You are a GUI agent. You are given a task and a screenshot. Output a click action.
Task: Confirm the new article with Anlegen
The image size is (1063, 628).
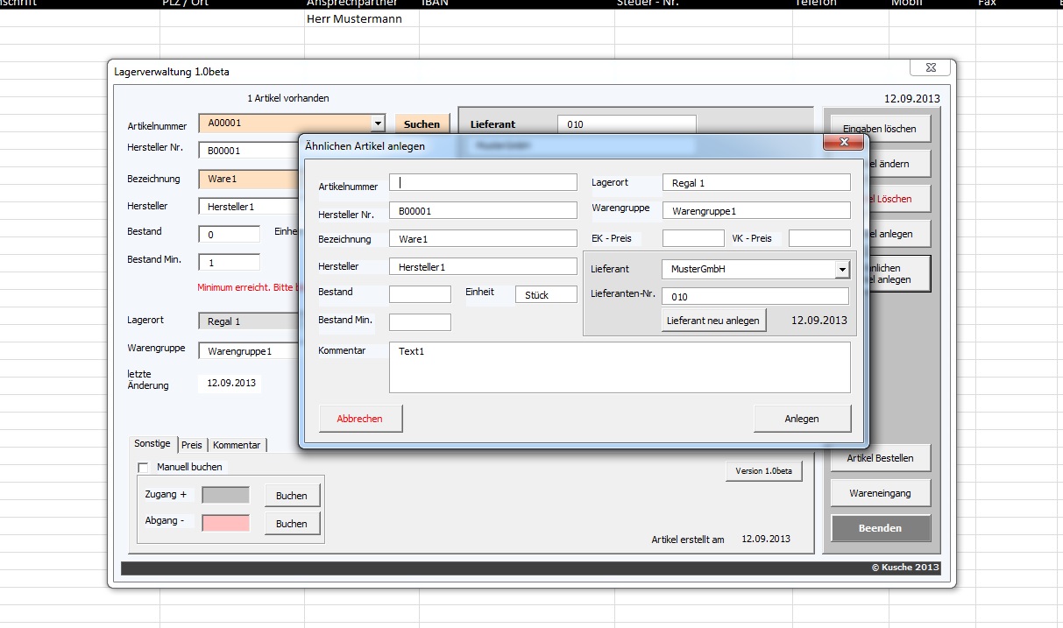point(801,418)
